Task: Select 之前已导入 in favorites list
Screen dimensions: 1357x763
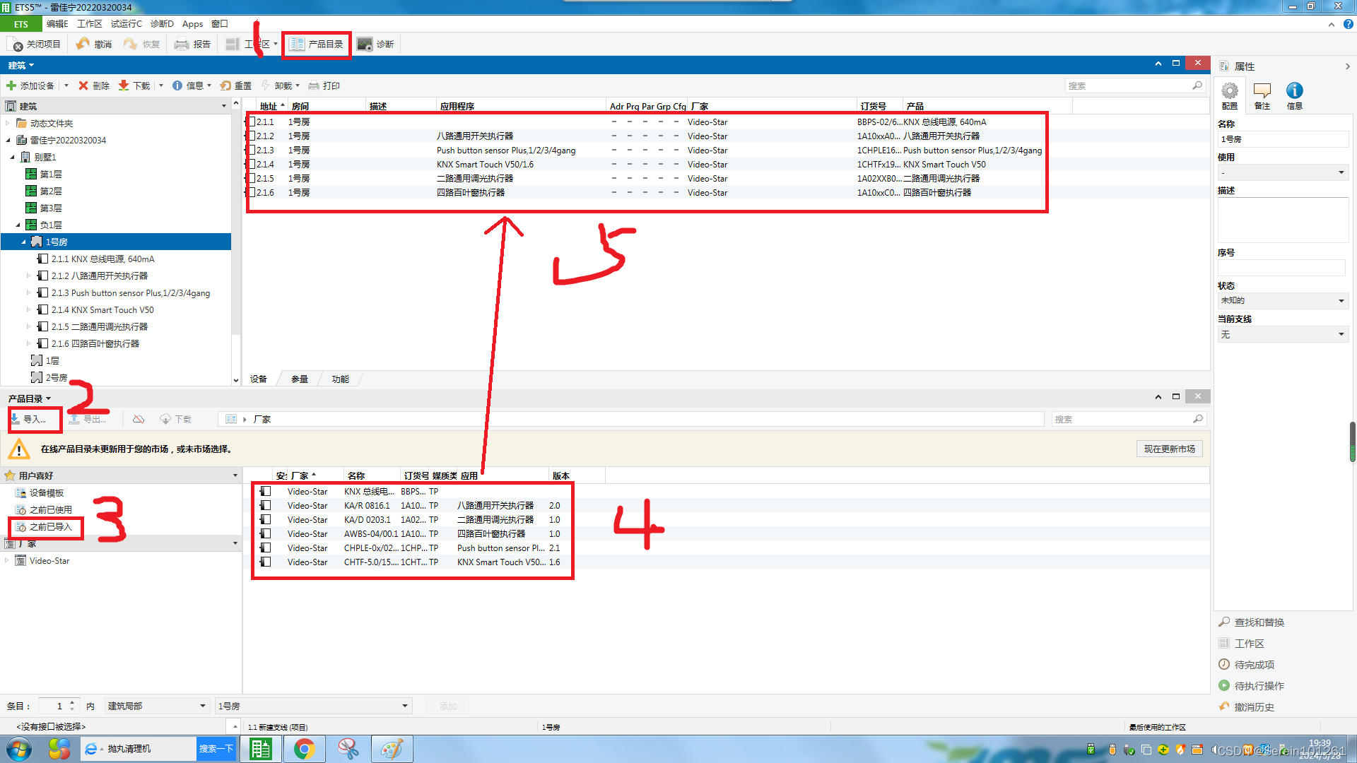Action: [x=50, y=527]
